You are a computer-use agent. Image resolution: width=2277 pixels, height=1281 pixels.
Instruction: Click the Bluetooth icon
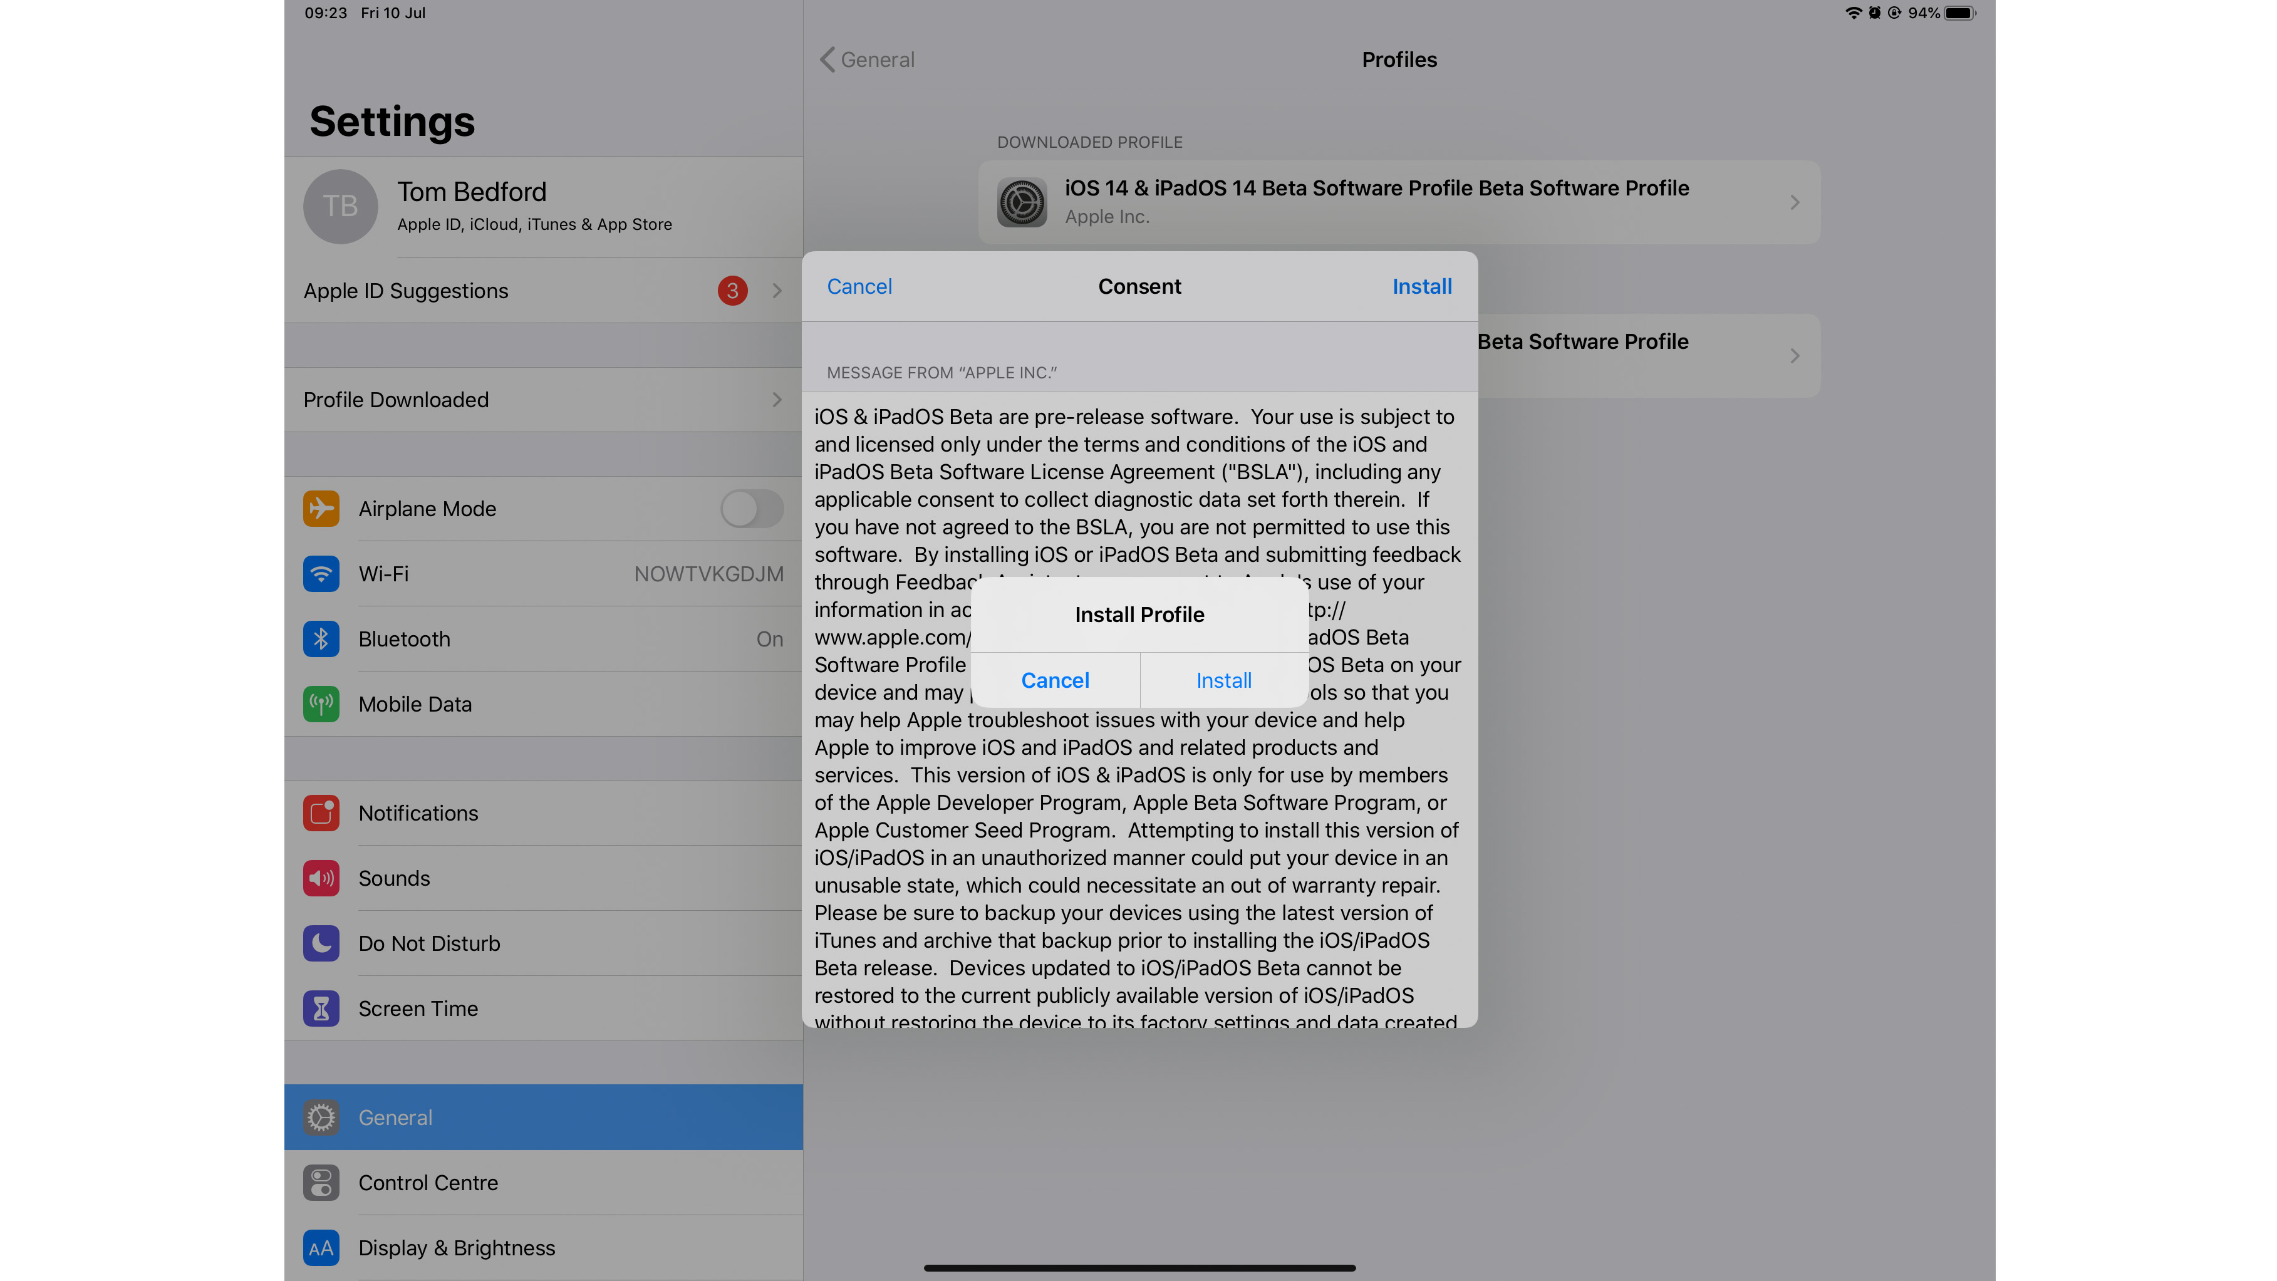(321, 639)
